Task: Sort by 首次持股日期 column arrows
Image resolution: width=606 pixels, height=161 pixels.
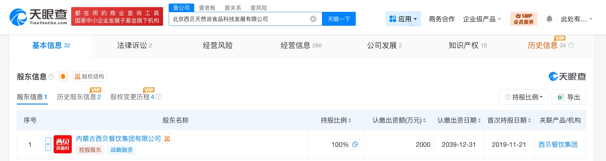Action: [x=530, y=120]
